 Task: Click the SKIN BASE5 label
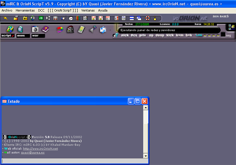click(221, 16)
